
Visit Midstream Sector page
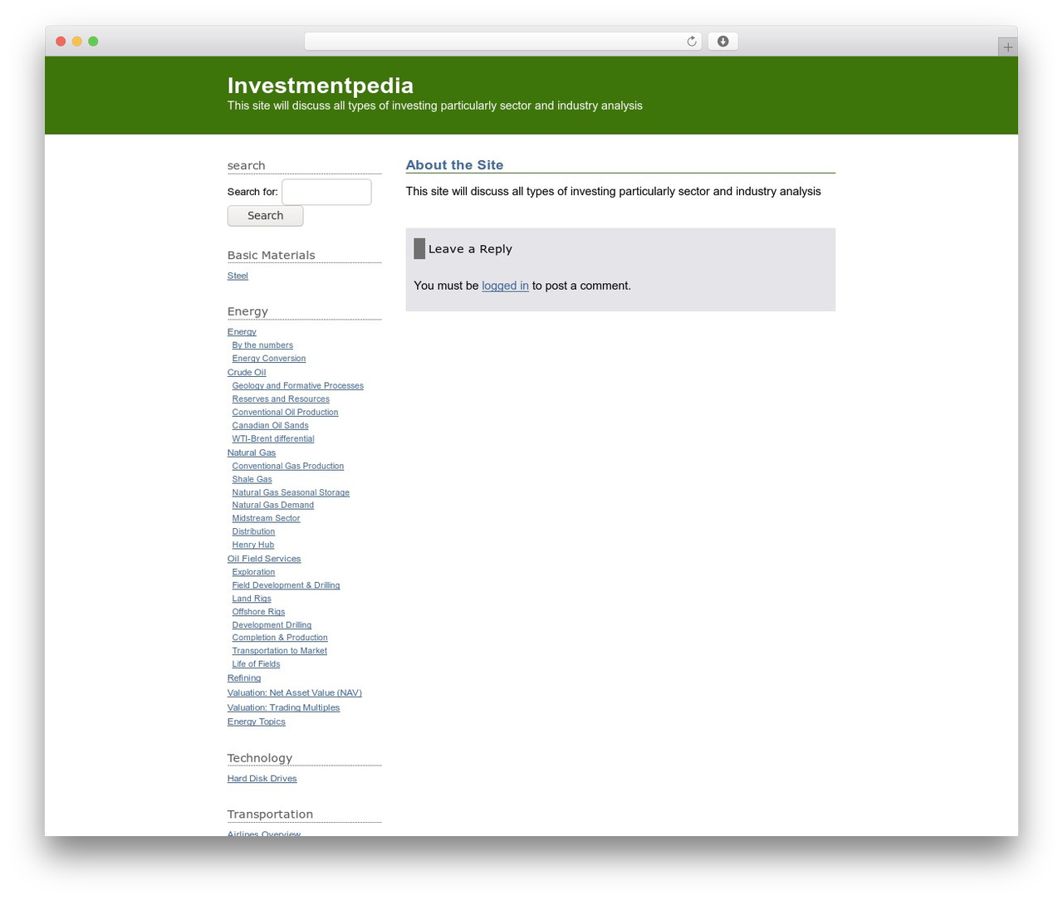tap(266, 519)
